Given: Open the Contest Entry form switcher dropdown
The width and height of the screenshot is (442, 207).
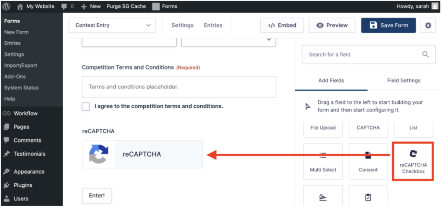Looking at the screenshot, I should tap(113, 25).
